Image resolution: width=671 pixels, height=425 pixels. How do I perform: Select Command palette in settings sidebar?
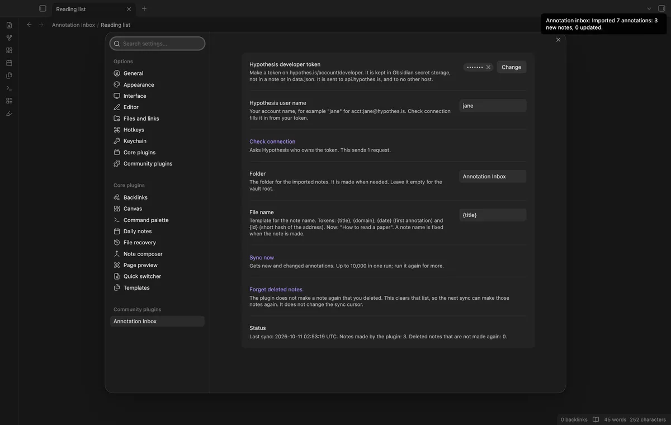click(158, 220)
